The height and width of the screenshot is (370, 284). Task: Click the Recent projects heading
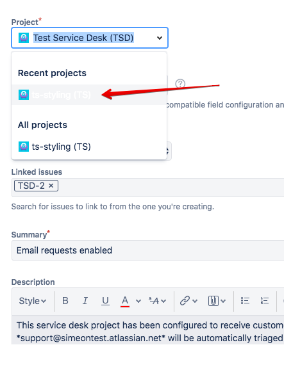click(x=52, y=73)
